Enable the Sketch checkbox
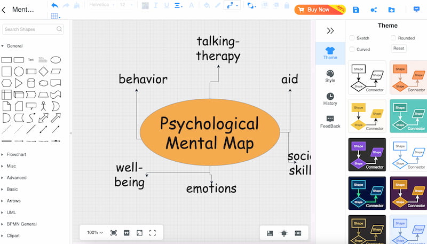The image size is (427, 244). (x=352, y=38)
